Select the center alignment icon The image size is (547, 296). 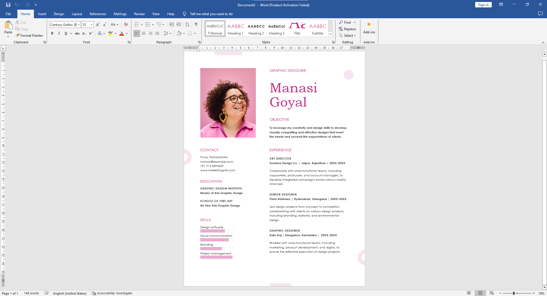143,33
